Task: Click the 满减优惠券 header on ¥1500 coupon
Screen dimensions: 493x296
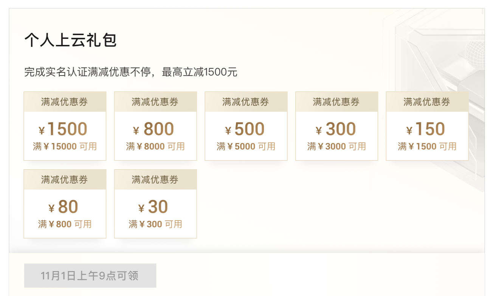Action: click(x=65, y=101)
